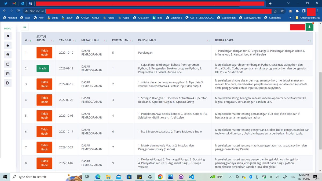
Task: Open a new browser tab
Action: (x=270, y=3)
